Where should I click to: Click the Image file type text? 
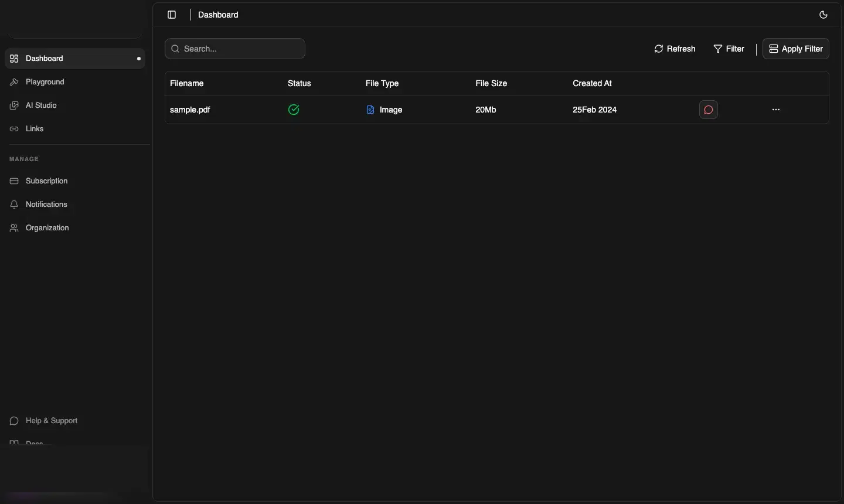[x=391, y=110]
